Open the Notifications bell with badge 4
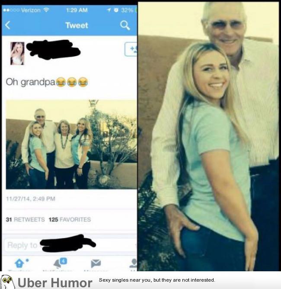The width and height of the screenshot is (281, 289). [x=60, y=263]
